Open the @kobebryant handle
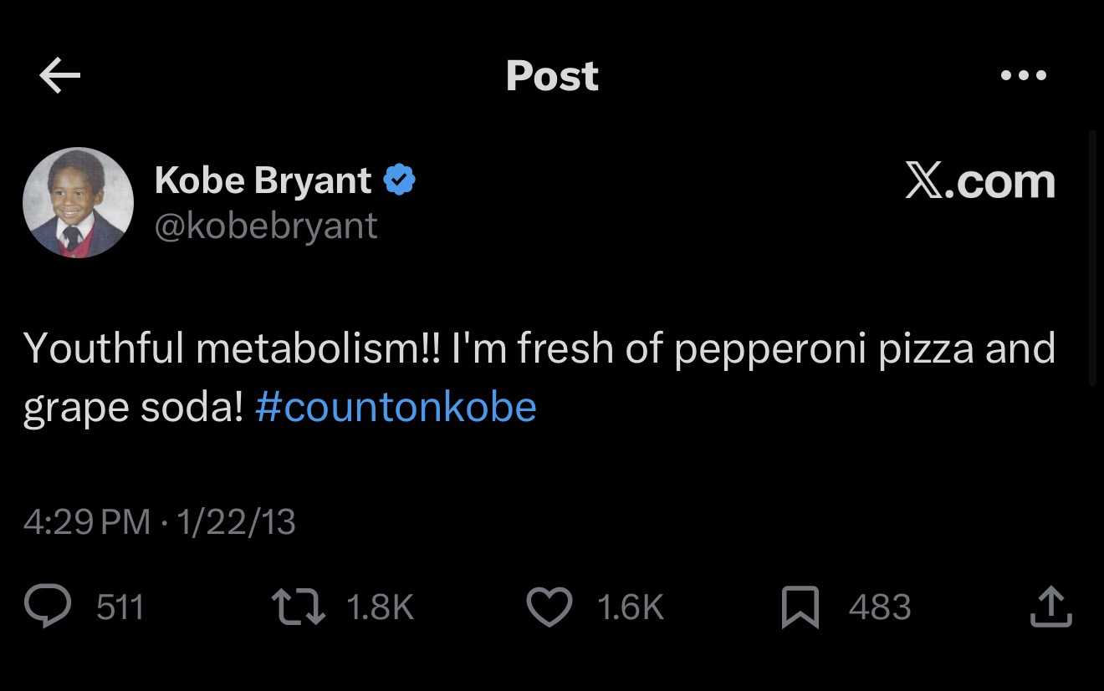Viewport: 1104px width, 691px height. click(266, 226)
